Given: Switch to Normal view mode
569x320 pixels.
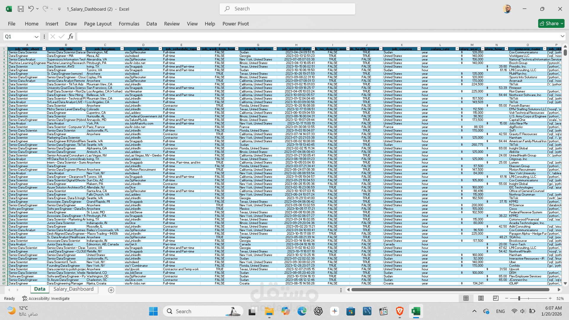Looking at the screenshot, I should [x=466, y=298].
